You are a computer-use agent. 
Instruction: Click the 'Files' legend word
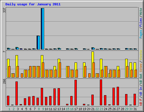(x=141, y=22)
